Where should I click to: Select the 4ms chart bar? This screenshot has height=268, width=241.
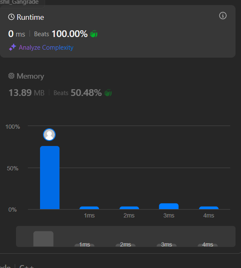click(209, 208)
